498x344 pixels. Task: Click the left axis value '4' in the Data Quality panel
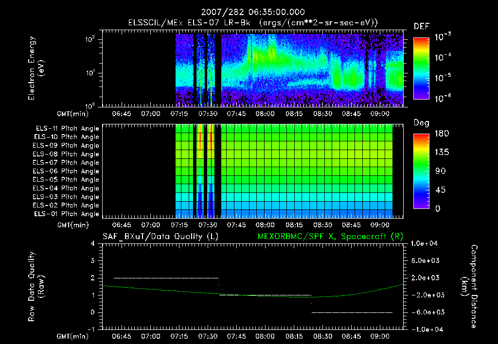(93, 244)
